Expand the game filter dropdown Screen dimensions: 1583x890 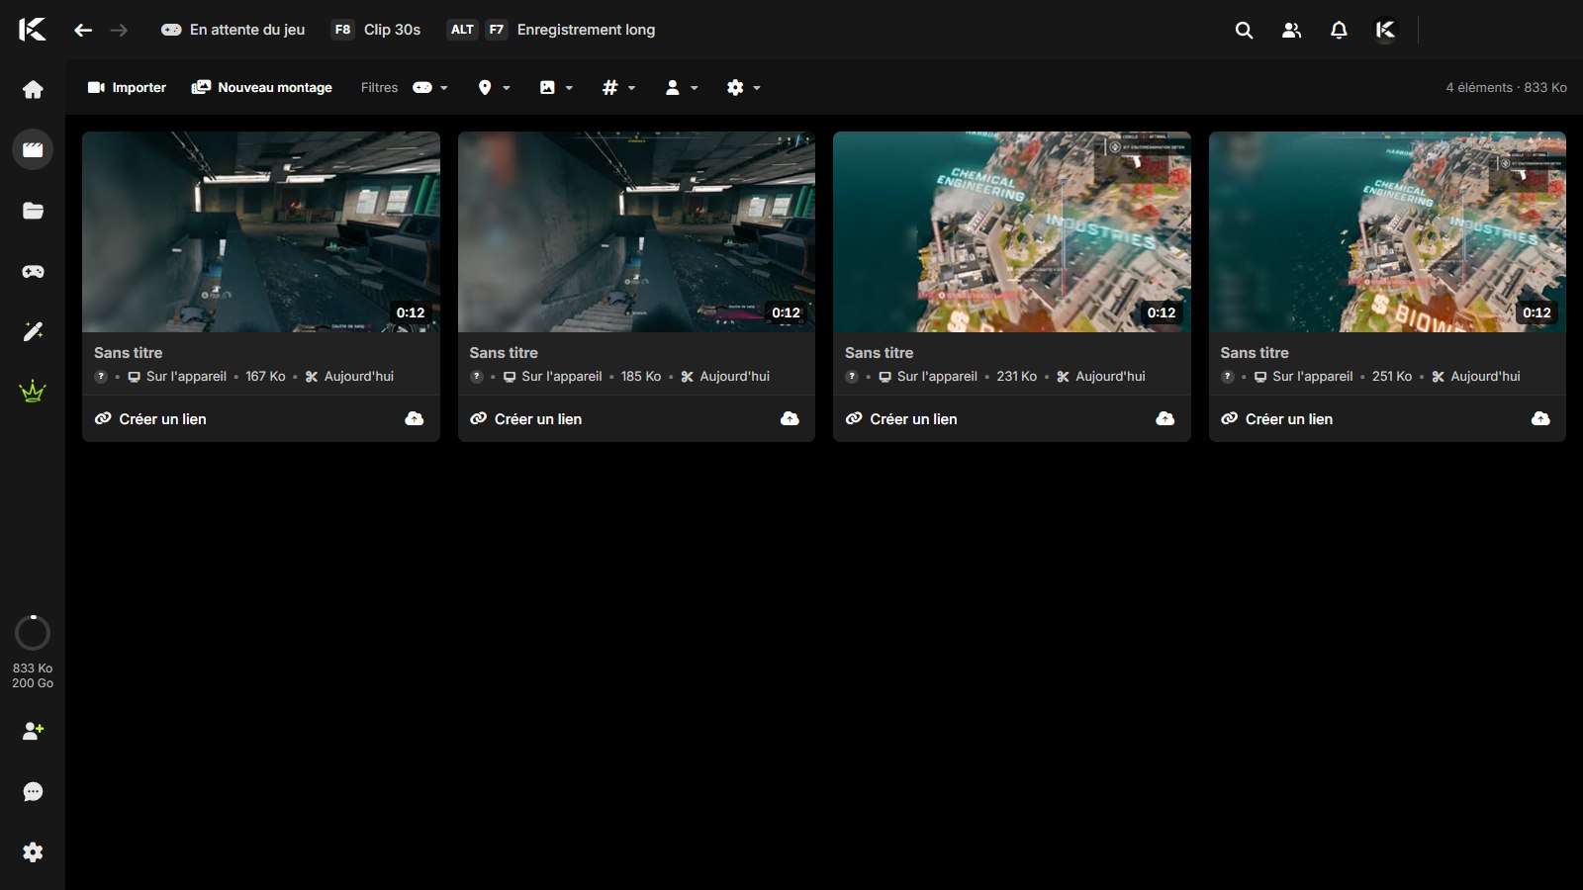[430, 88]
